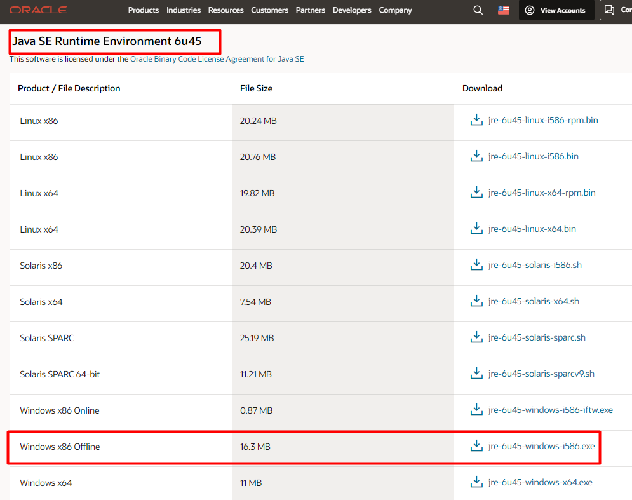The height and width of the screenshot is (500, 632).
Task: Download jre-6u45-windows-i586-iftw.exe file link
Action: [x=551, y=410]
